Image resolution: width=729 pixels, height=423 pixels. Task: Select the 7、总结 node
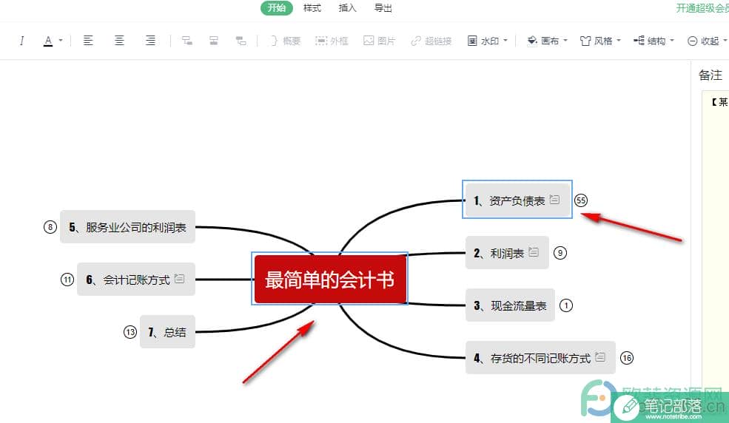[x=167, y=331]
